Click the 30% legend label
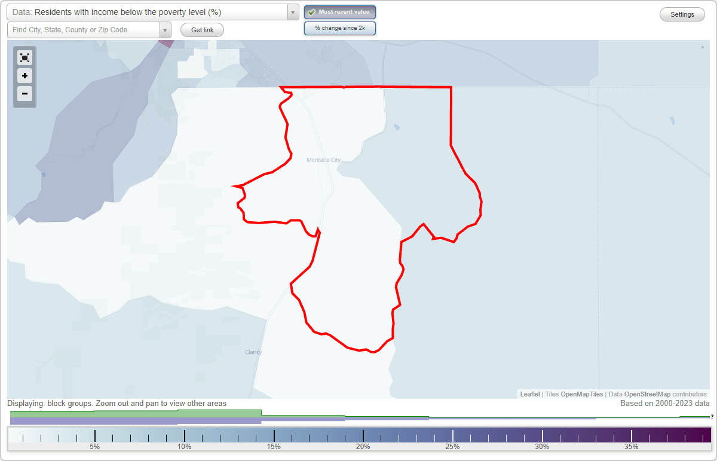This screenshot has width=717, height=461. (542, 447)
